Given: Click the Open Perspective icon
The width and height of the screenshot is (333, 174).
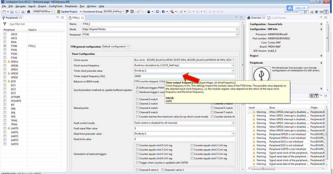Looking at the screenshot, I should pyautogui.click(x=305, y=12).
